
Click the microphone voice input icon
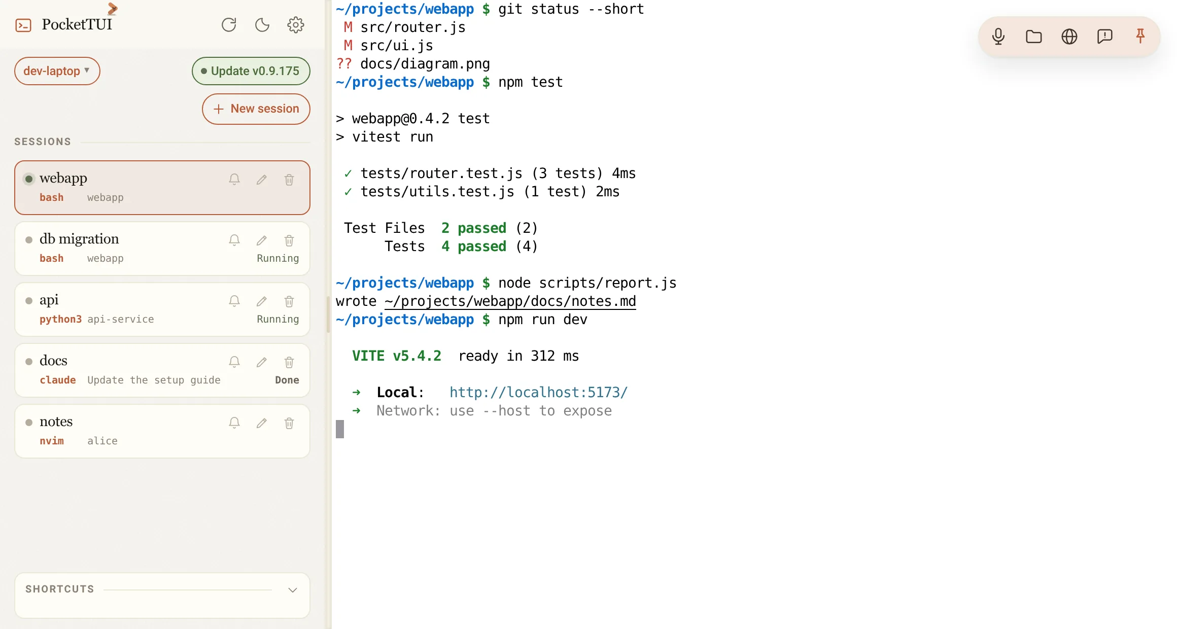pos(998,37)
